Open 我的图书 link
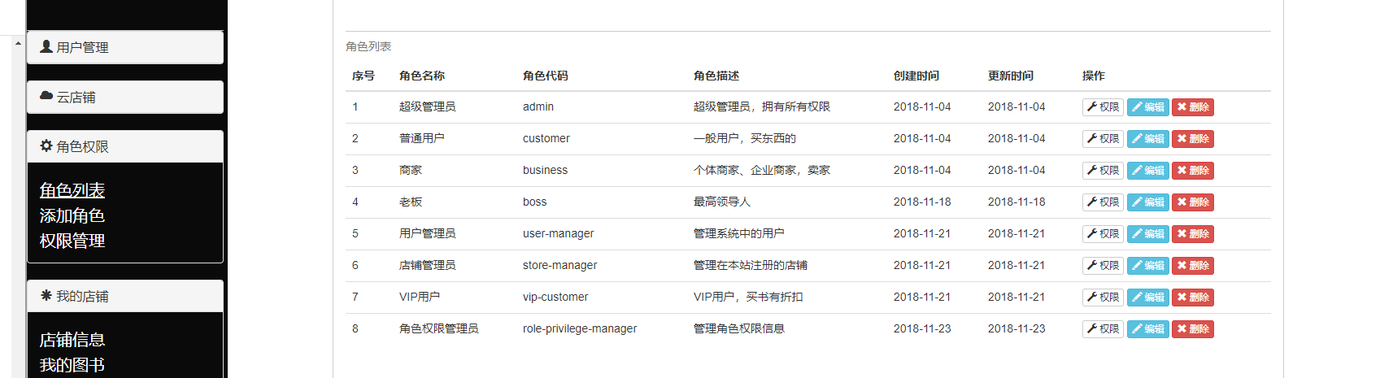 click(72, 365)
